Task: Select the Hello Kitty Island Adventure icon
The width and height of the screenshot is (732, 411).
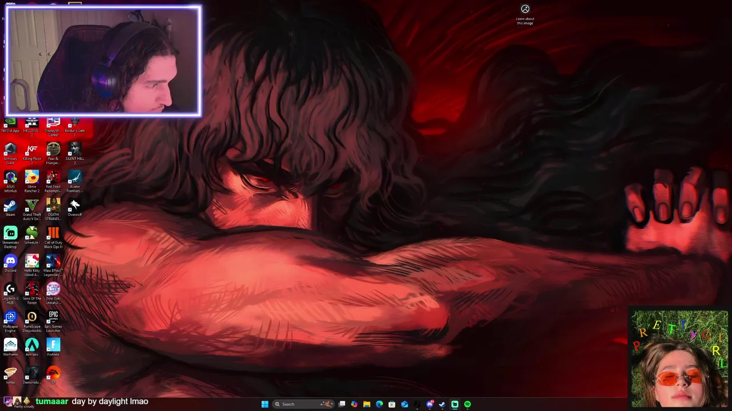Action: click(x=31, y=265)
